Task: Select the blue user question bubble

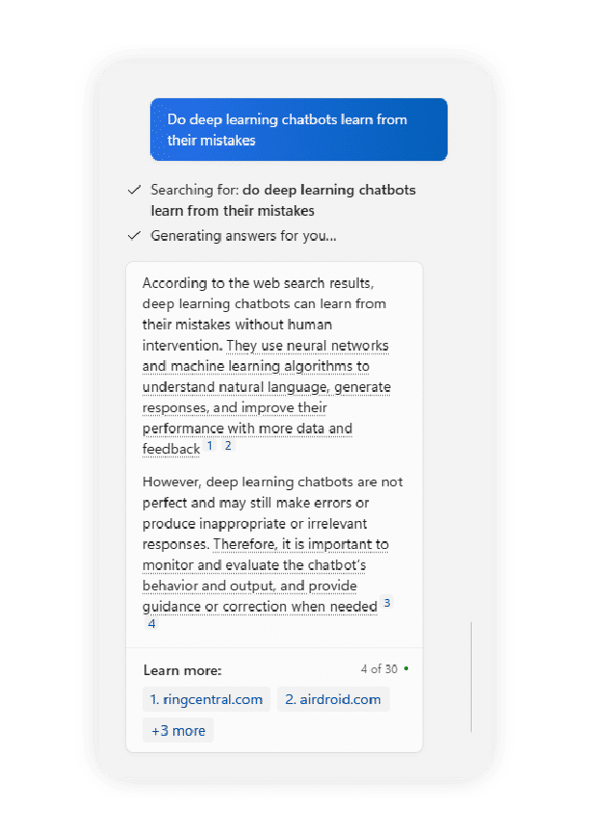Action: click(x=298, y=130)
